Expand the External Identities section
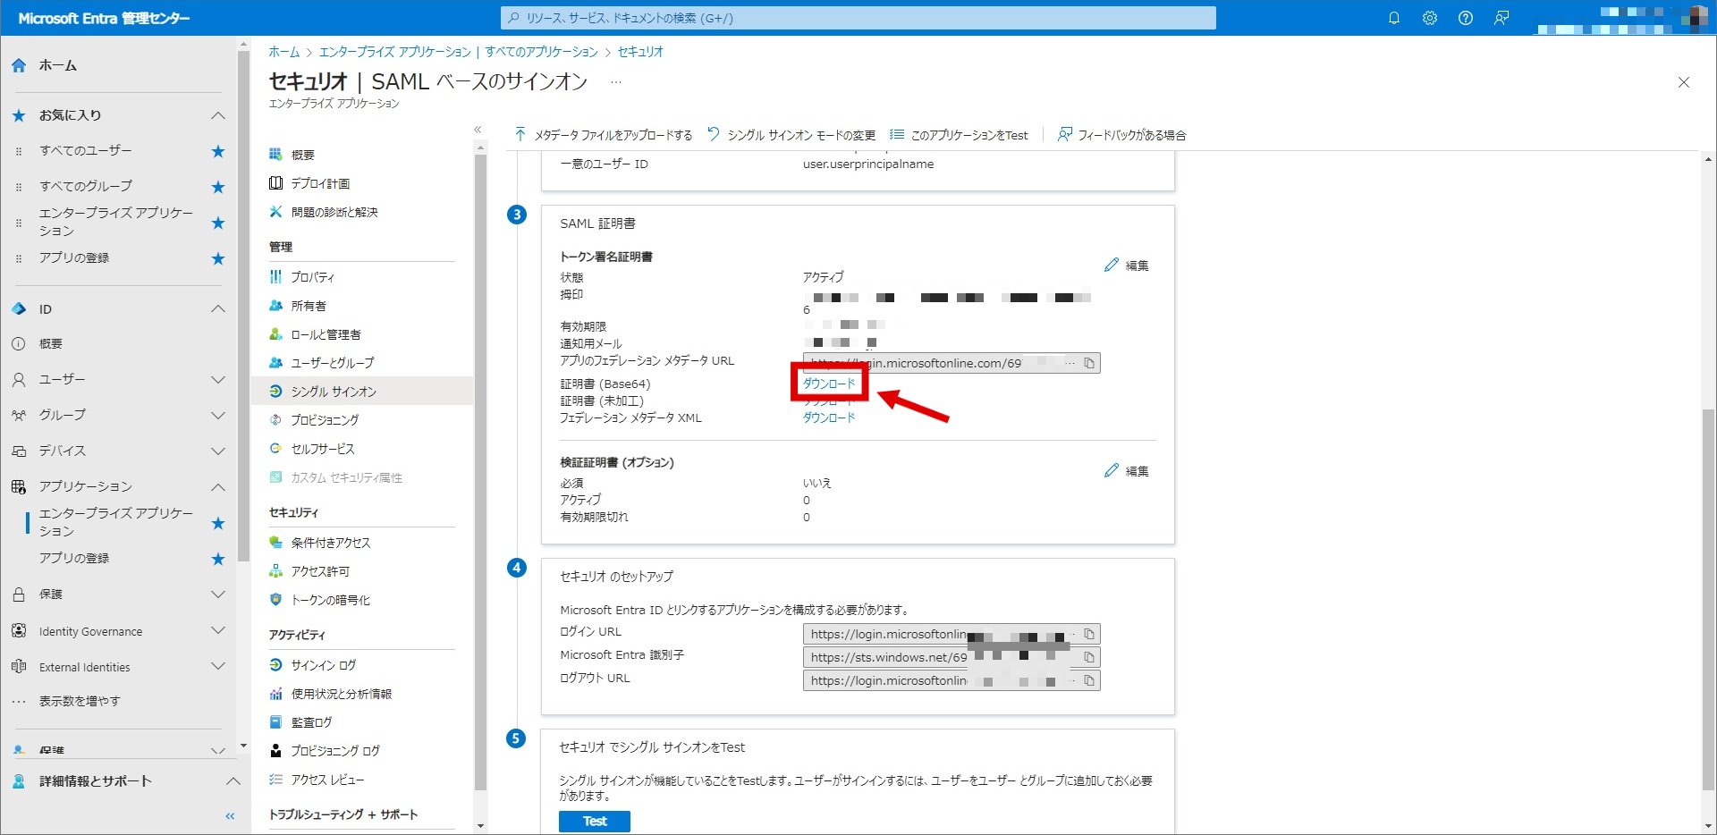1717x835 pixels. (217, 666)
